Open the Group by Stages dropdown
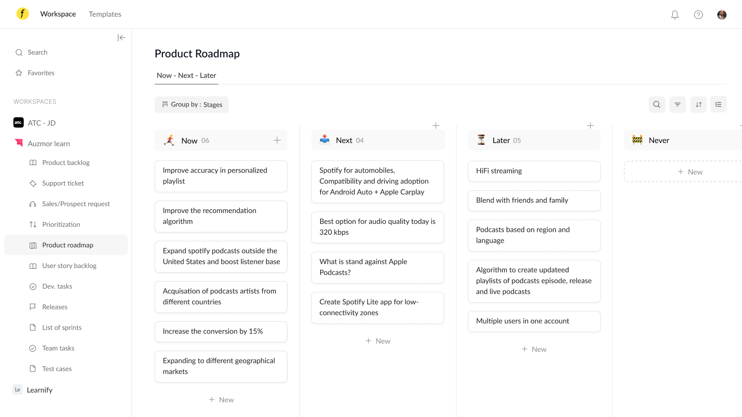 [192, 105]
